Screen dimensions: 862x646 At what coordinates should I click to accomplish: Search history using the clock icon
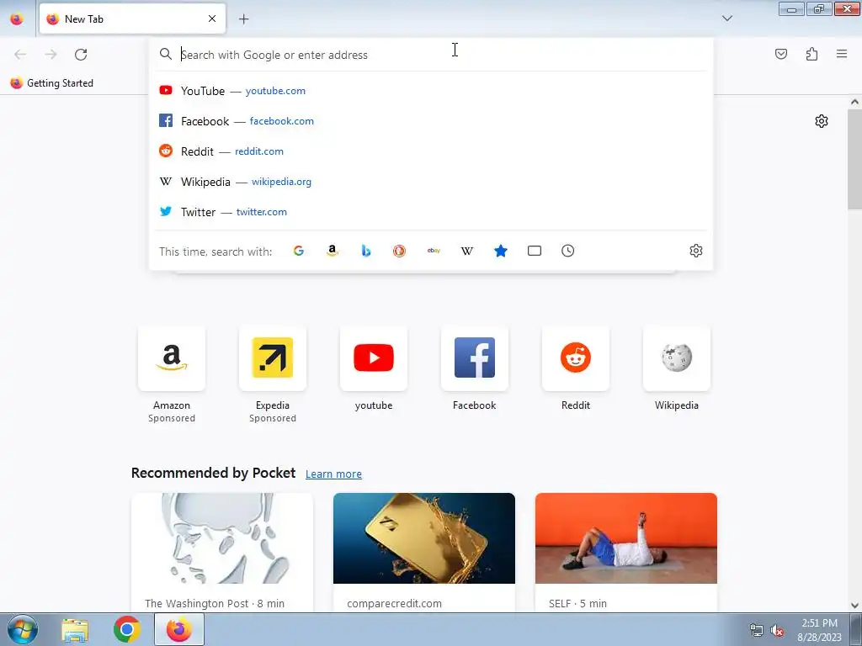click(568, 251)
